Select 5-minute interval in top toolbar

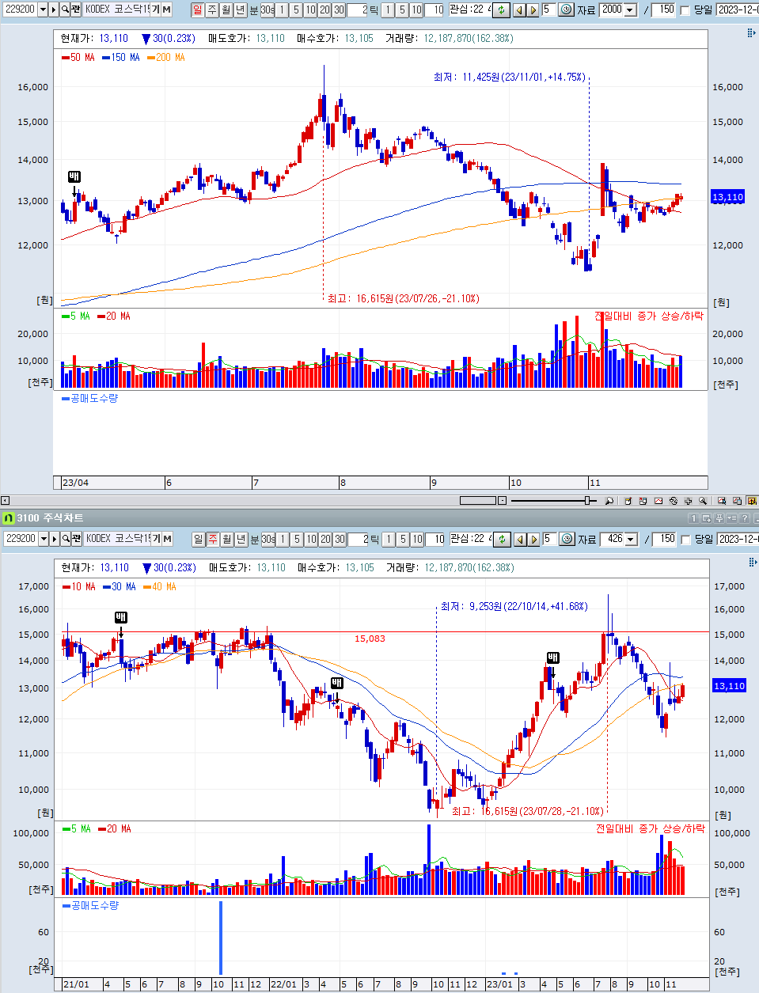point(296,9)
